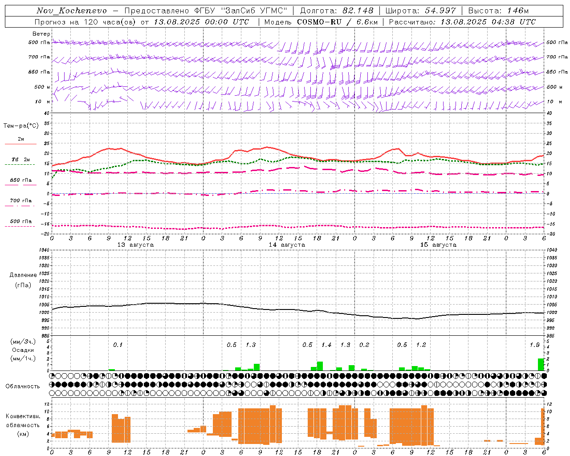Click the 0.2 precipitation amount value

coord(364,345)
